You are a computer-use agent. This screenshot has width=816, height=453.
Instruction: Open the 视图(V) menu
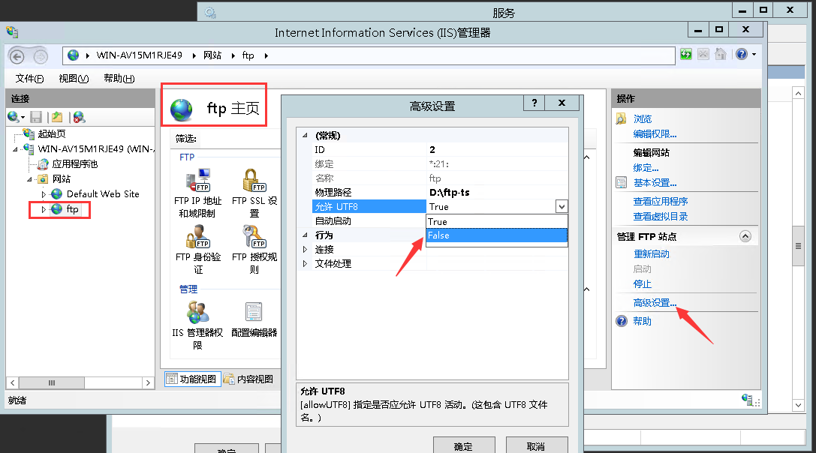pyautogui.click(x=74, y=79)
